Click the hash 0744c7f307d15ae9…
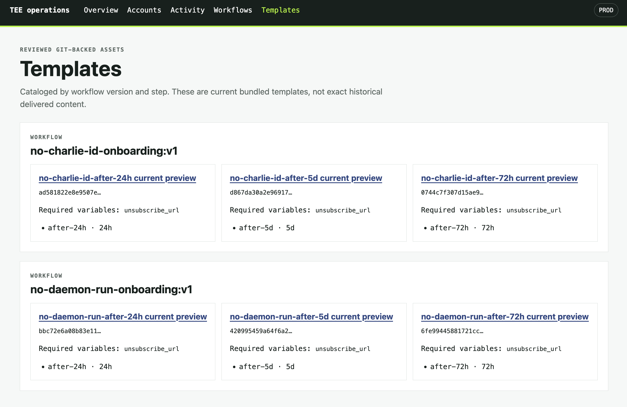The image size is (627, 407). tap(452, 192)
